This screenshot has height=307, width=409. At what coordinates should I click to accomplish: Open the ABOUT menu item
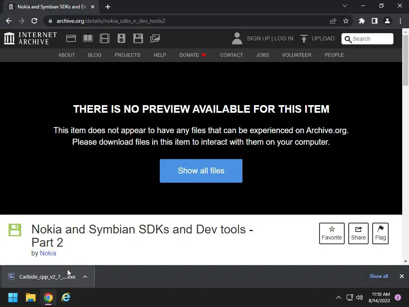[x=67, y=55]
